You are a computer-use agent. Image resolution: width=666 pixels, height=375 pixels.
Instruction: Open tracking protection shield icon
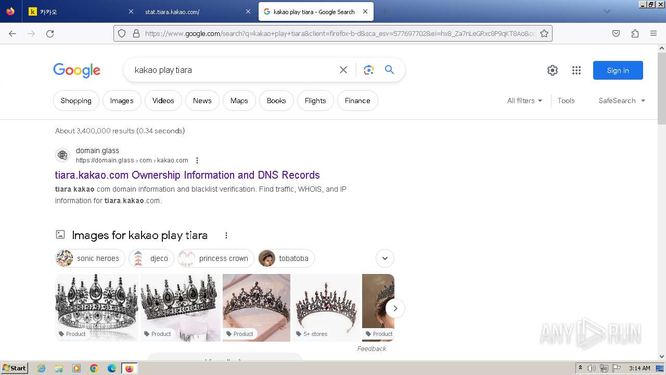122,33
